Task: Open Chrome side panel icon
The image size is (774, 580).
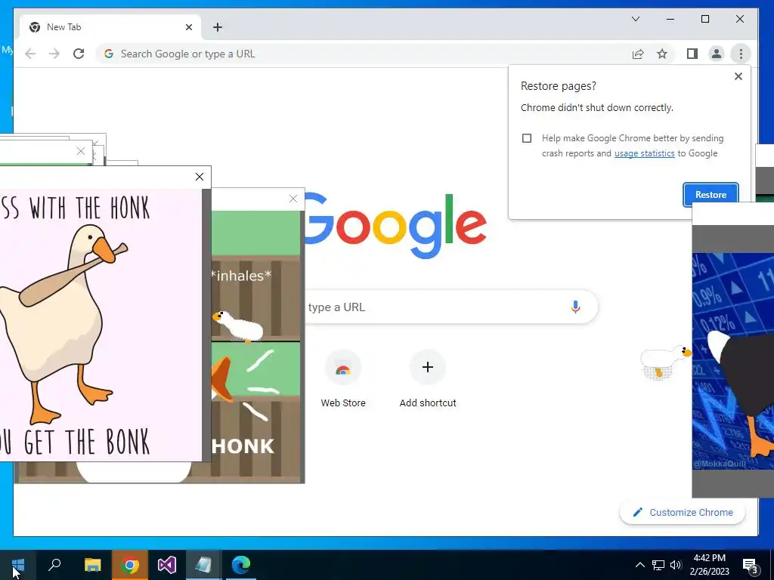Action: coord(692,54)
